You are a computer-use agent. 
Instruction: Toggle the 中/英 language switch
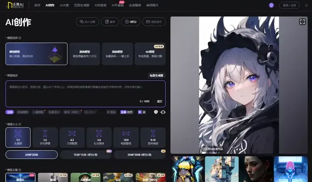tap(142, 112)
